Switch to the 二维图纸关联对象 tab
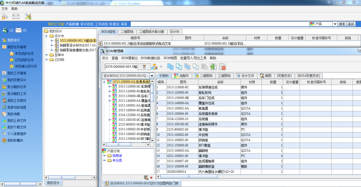The image size is (361, 187). coord(152,32)
